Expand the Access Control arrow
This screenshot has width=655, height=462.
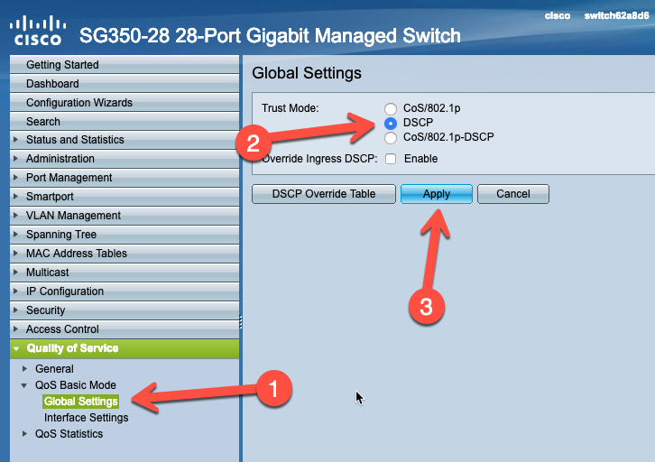pos(16,328)
